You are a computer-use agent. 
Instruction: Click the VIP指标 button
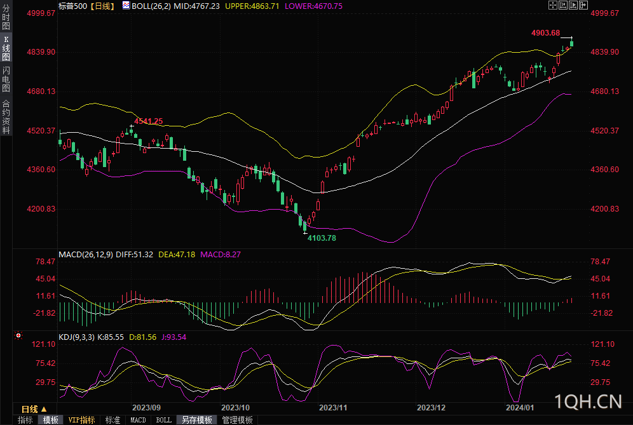point(81,420)
